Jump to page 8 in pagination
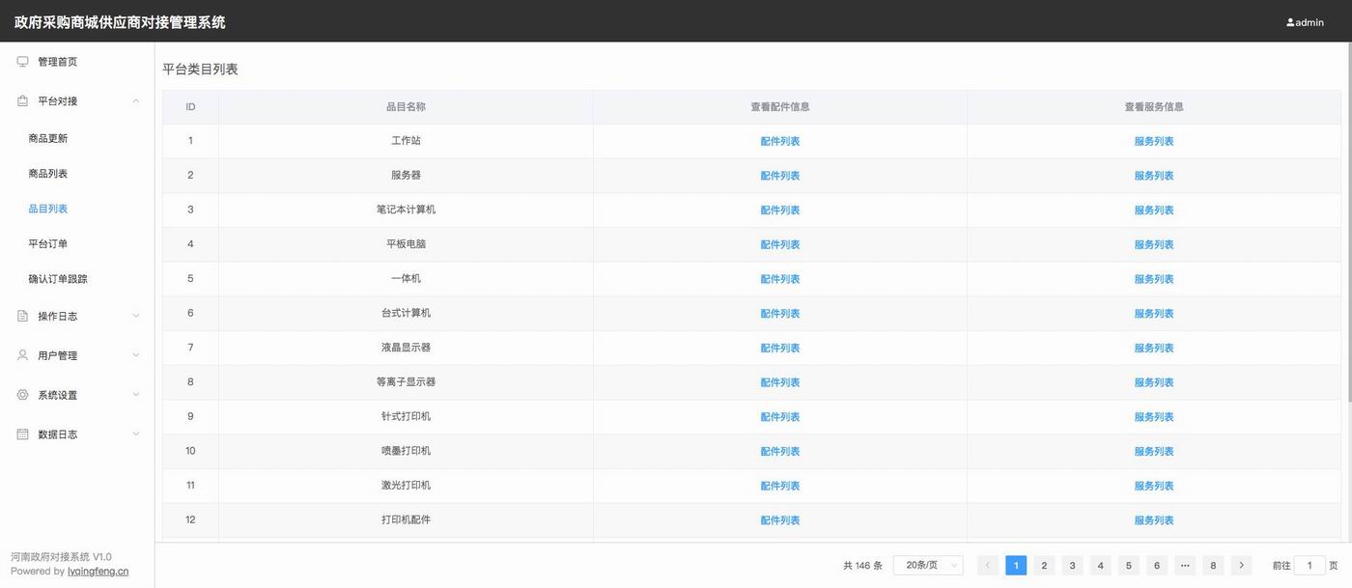 coord(1213,566)
